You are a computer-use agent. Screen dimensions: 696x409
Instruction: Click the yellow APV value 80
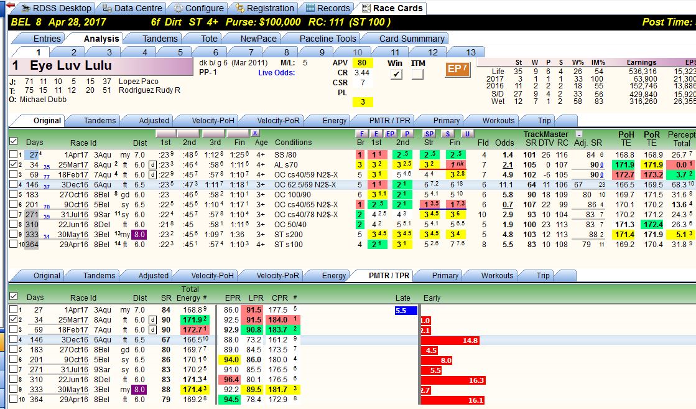tap(362, 63)
